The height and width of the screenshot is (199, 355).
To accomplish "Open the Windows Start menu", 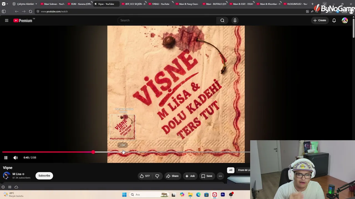I will point(124,195).
